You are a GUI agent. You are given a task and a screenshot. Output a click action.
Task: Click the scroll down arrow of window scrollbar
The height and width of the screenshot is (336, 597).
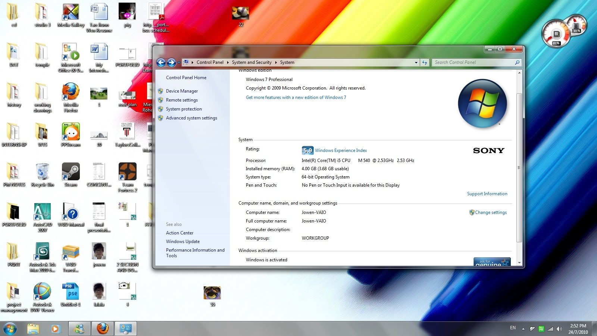pyautogui.click(x=519, y=263)
